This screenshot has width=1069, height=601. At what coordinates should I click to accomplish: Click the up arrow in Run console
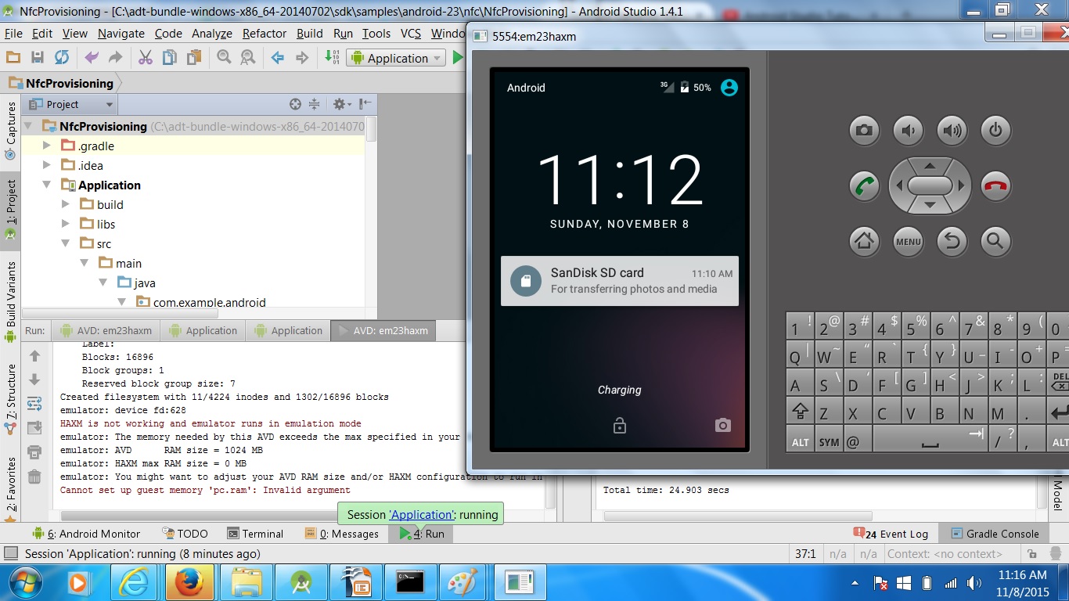(34, 356)
